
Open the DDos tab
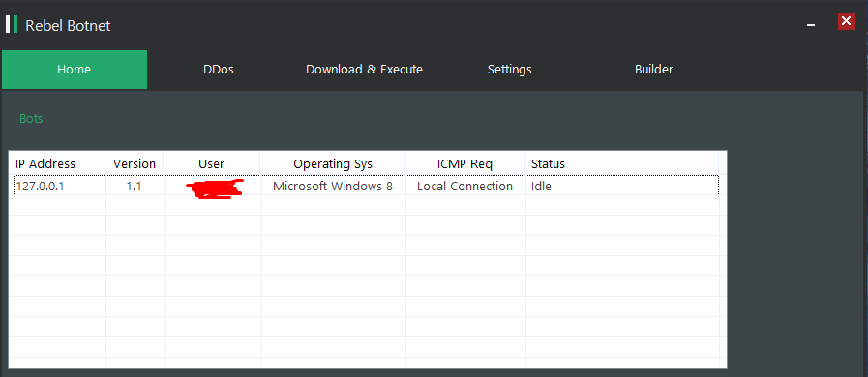pyautogui.click(x=219, y=70)
